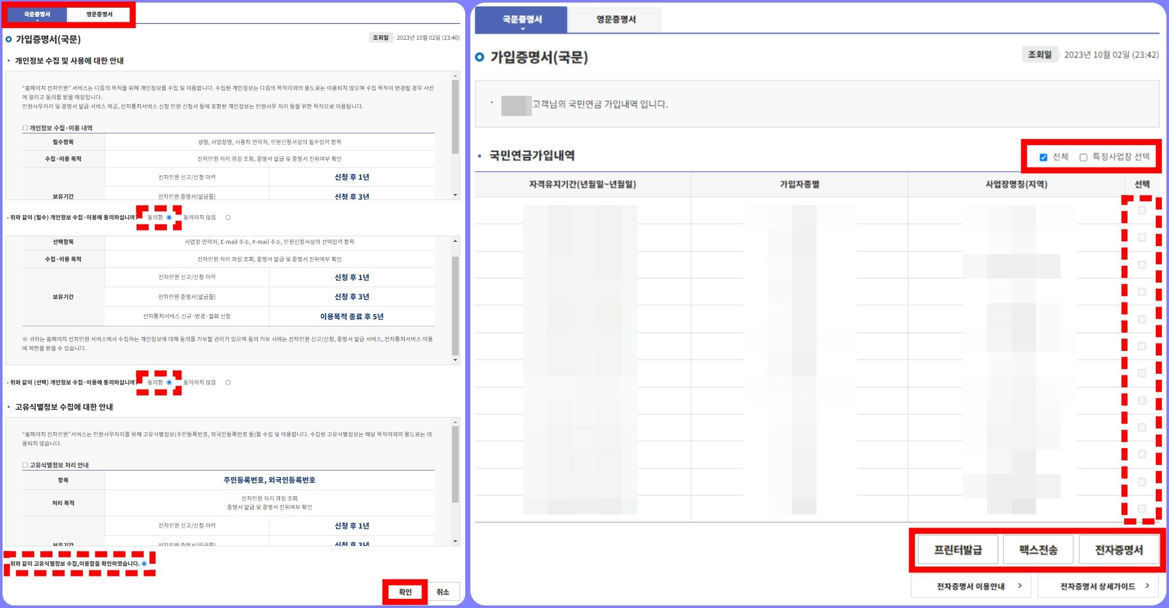
Task: Click 개인정보 수집 및 사용에 대한 안내 heading
Action: point(69,61)
